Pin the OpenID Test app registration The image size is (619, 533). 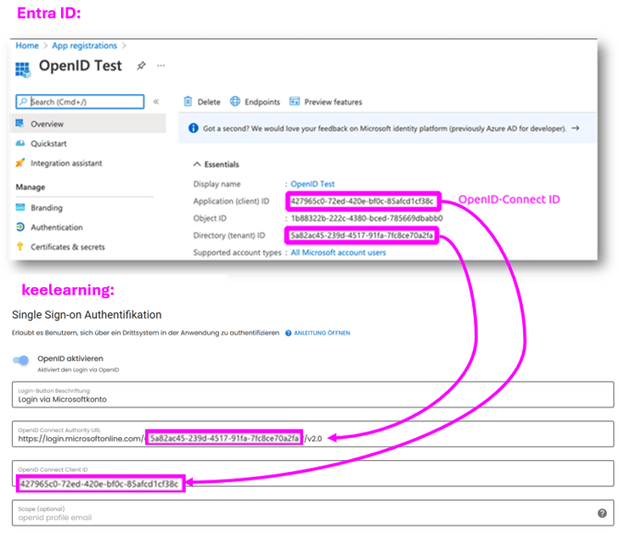pyautogui.click(x=141, y=67)
